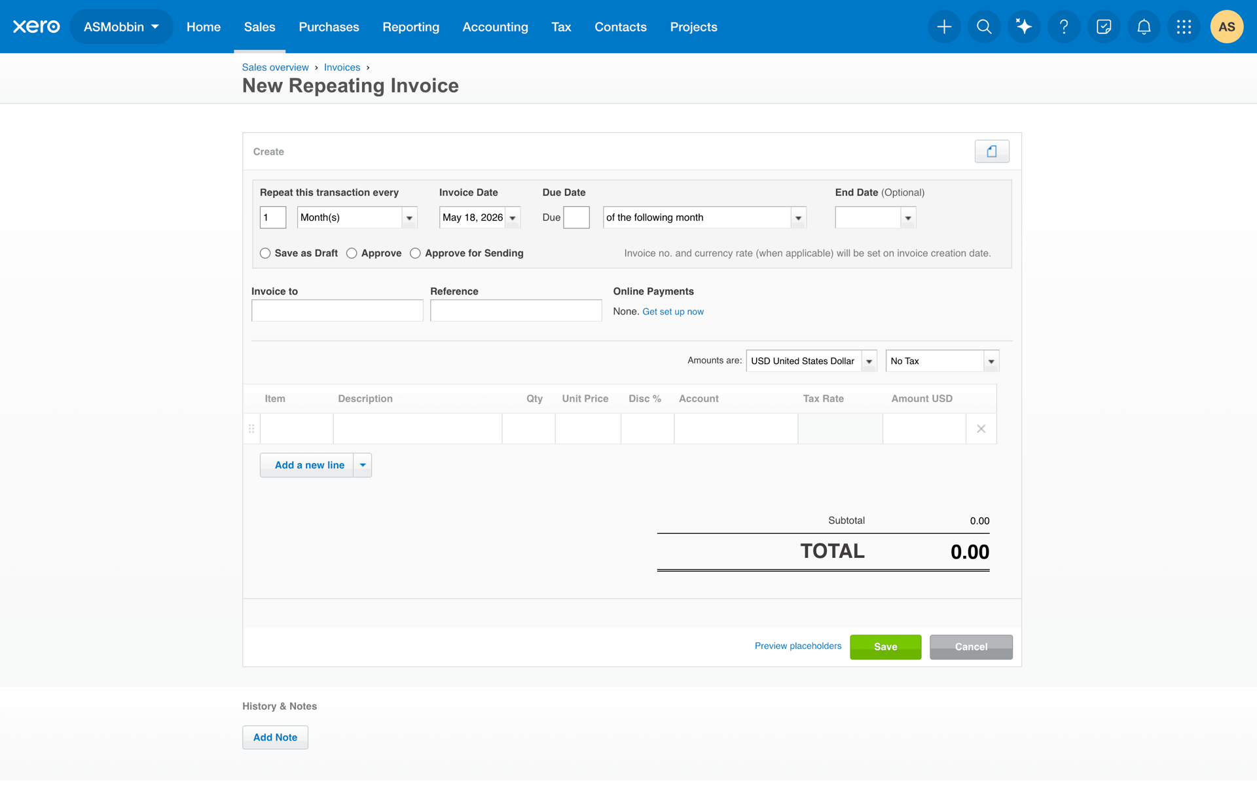Go to Home menu
This screenshot has width=1257, height=789.
(204, 27)
